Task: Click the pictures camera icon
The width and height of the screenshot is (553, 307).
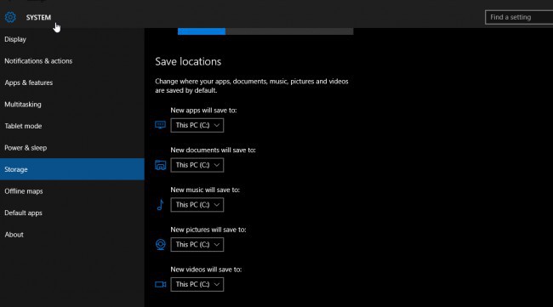Action: (x=161, y=245)
